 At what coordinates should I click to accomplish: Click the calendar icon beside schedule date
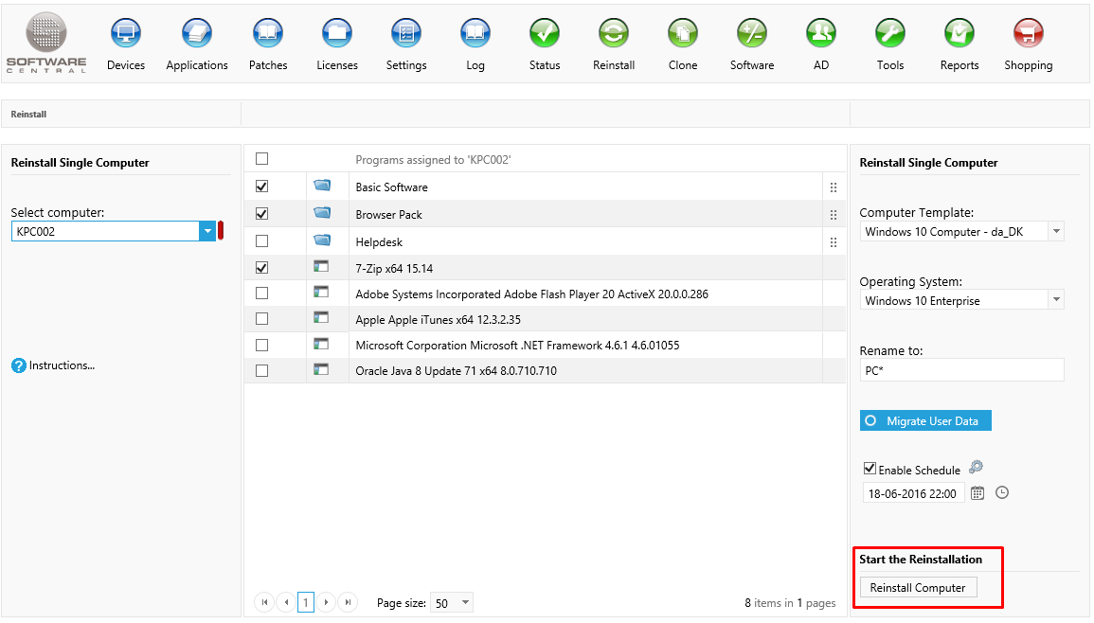(x=977, y=493)
